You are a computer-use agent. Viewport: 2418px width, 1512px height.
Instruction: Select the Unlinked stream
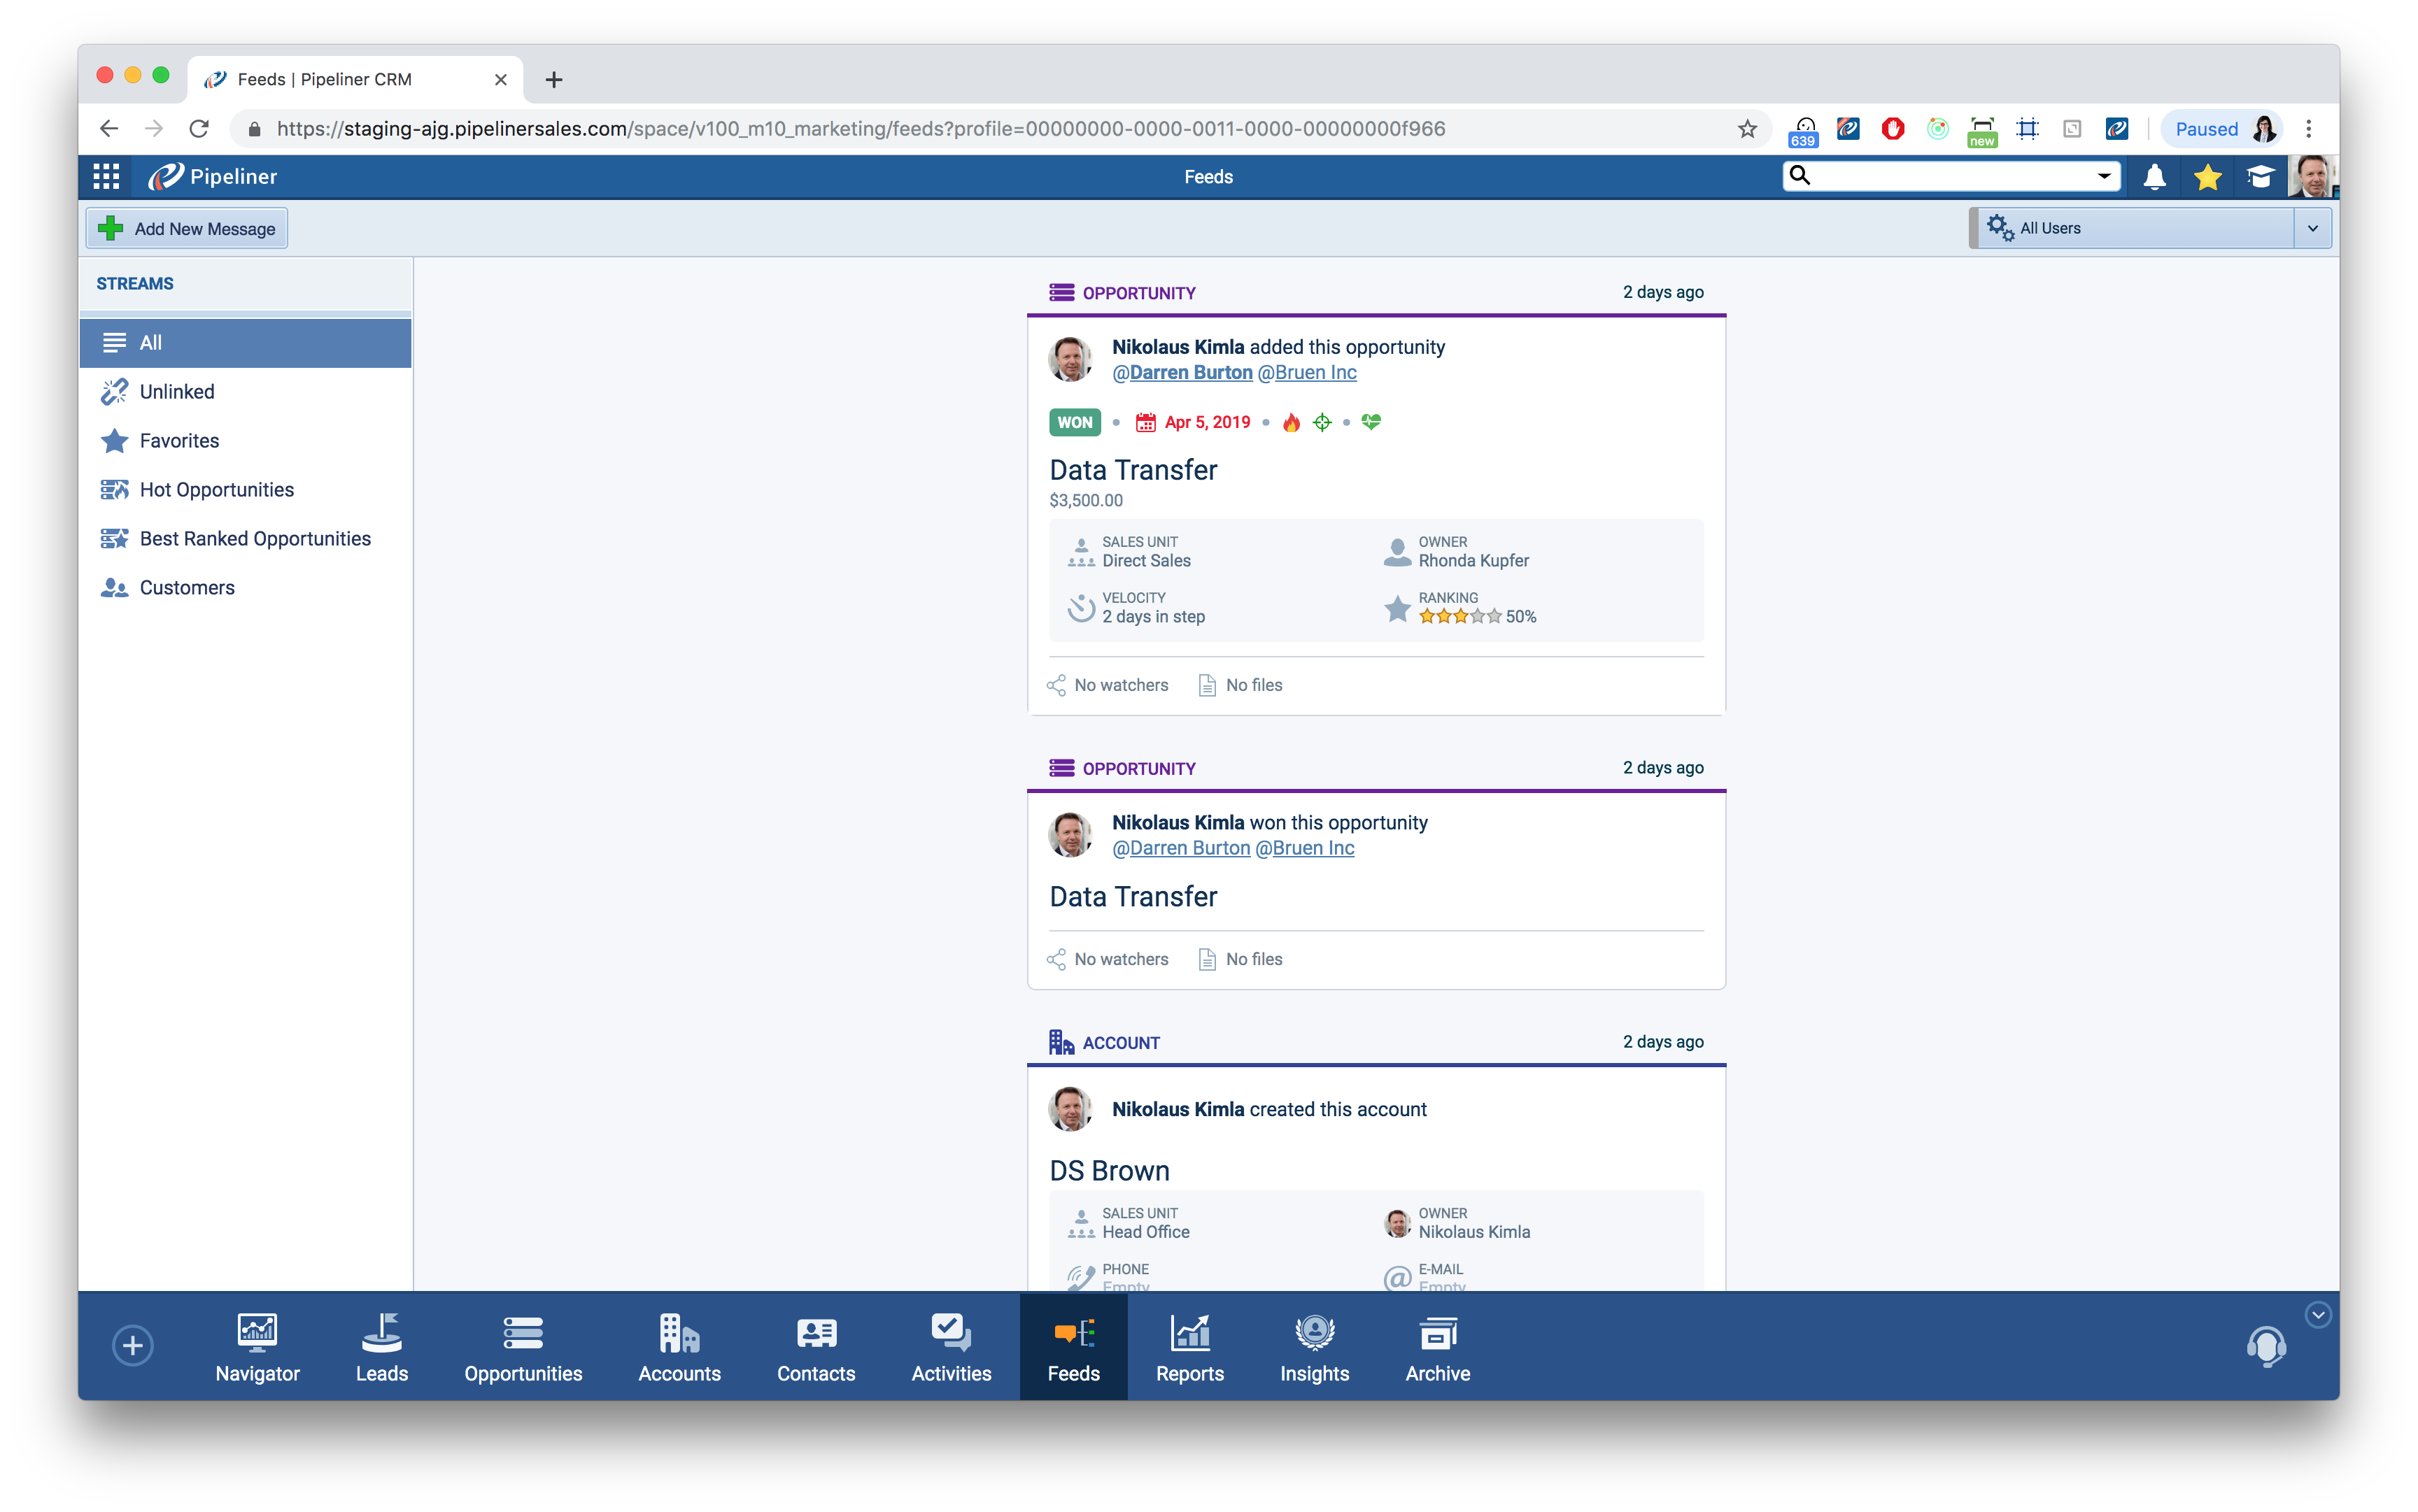176,392
